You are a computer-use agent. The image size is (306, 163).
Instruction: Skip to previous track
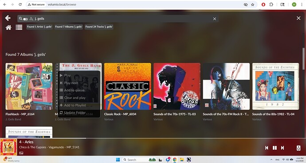(267, 148)
